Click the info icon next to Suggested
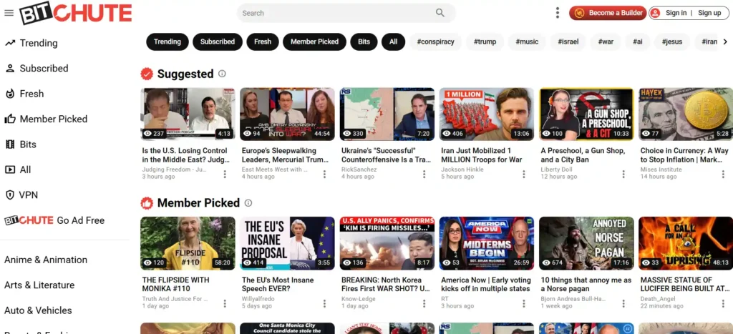 tap(222, 74)
